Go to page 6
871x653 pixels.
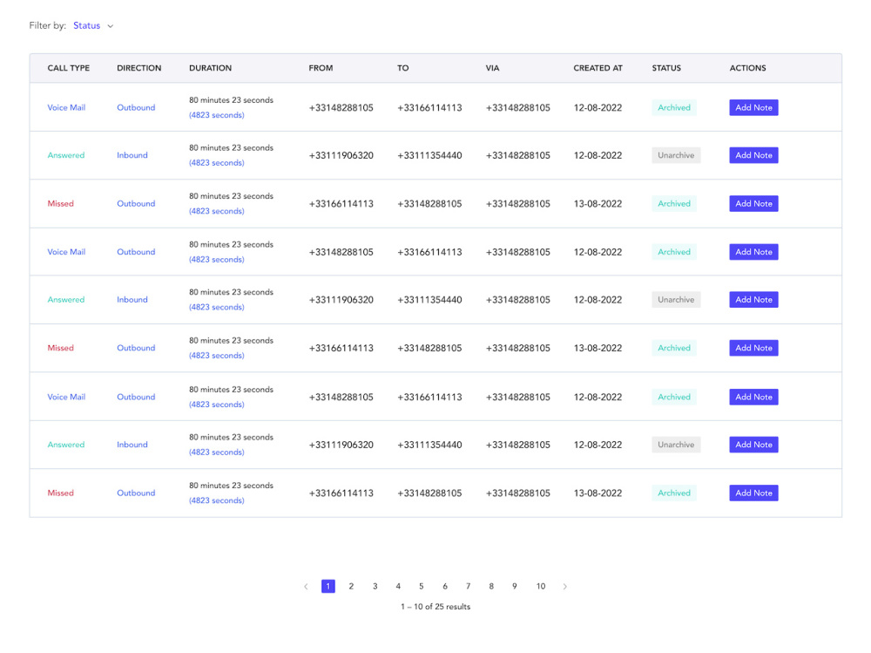pyautogui.click(x=445, y=586)
